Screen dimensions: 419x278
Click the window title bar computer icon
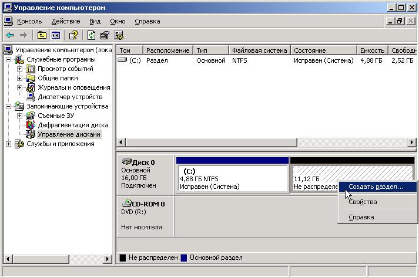pyautogui.click(x=8, y=8)
